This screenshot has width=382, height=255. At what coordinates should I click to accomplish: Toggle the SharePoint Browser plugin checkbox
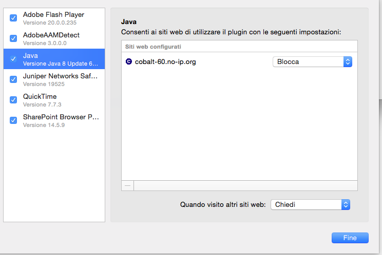click(x=13, y=120)
